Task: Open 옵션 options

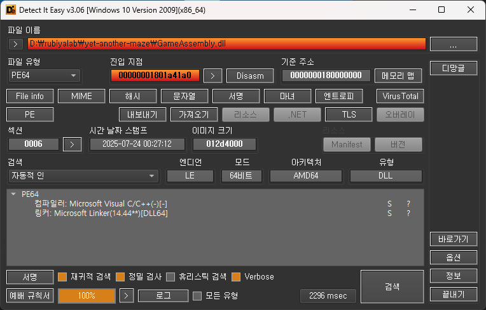Action: click(454, 257)
